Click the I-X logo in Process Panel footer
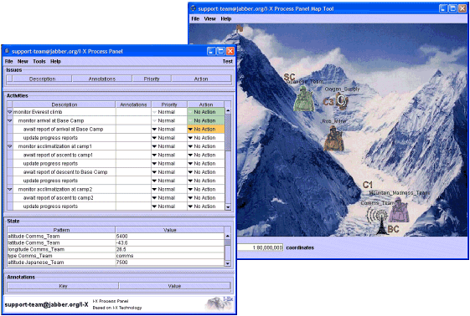 (x=220, y=303)
